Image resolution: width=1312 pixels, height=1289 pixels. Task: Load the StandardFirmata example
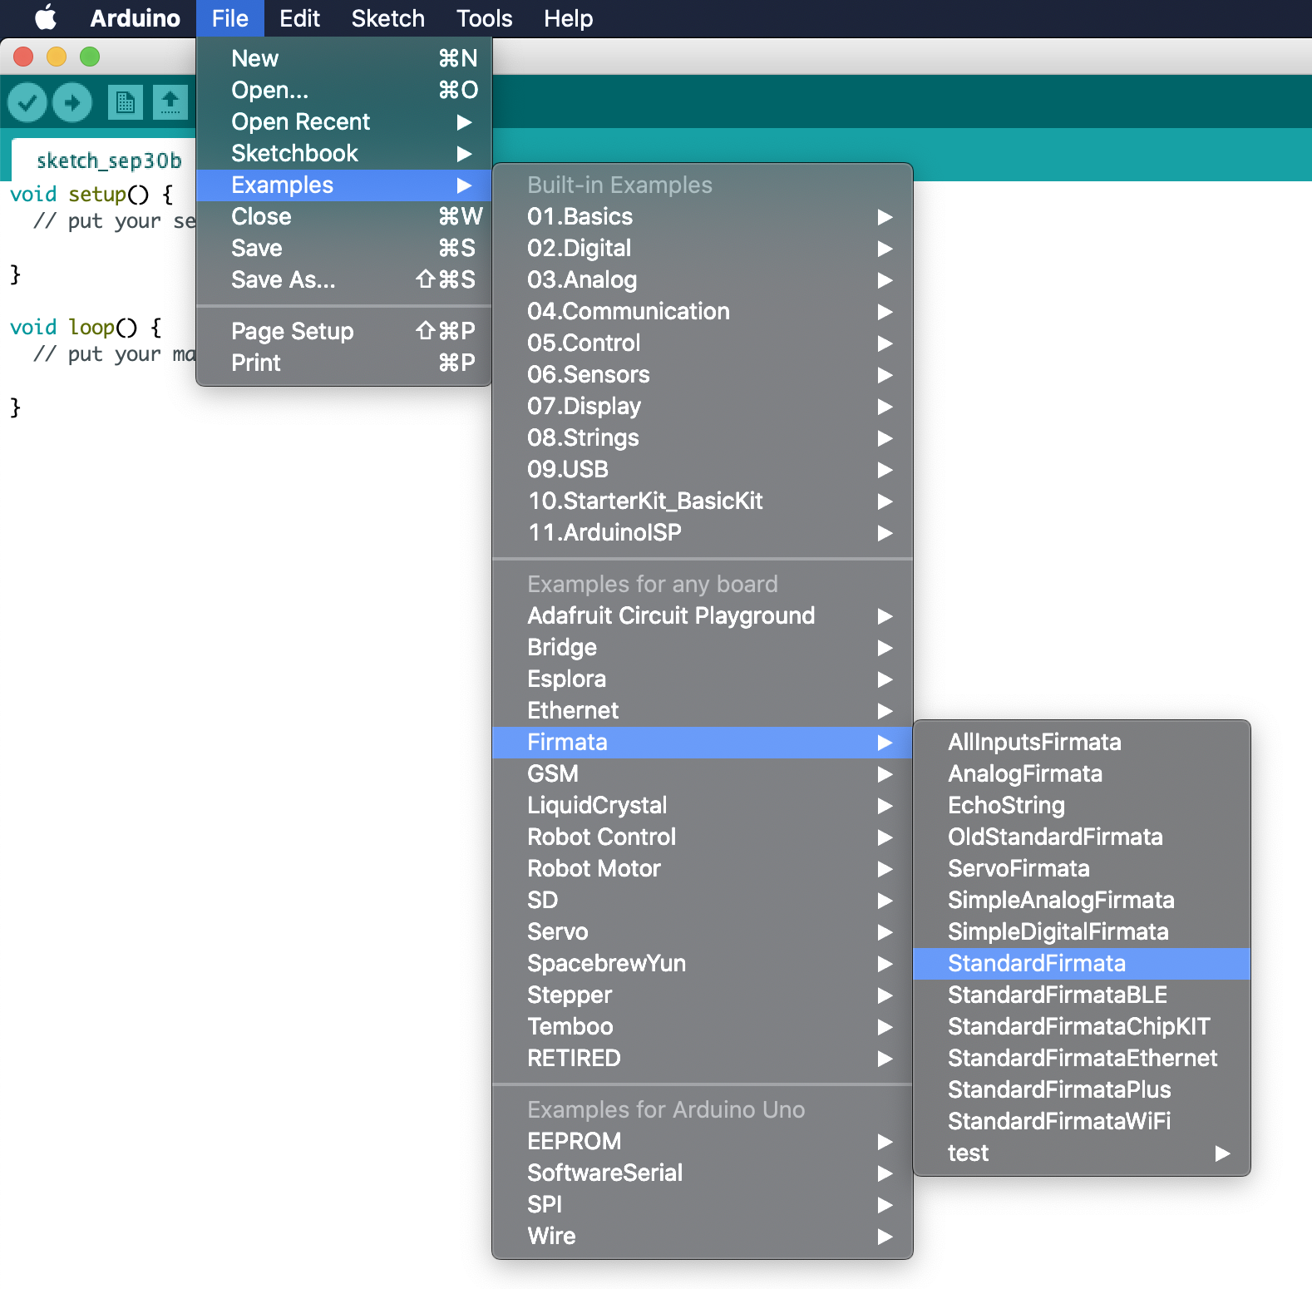(x=1082, y=963)
